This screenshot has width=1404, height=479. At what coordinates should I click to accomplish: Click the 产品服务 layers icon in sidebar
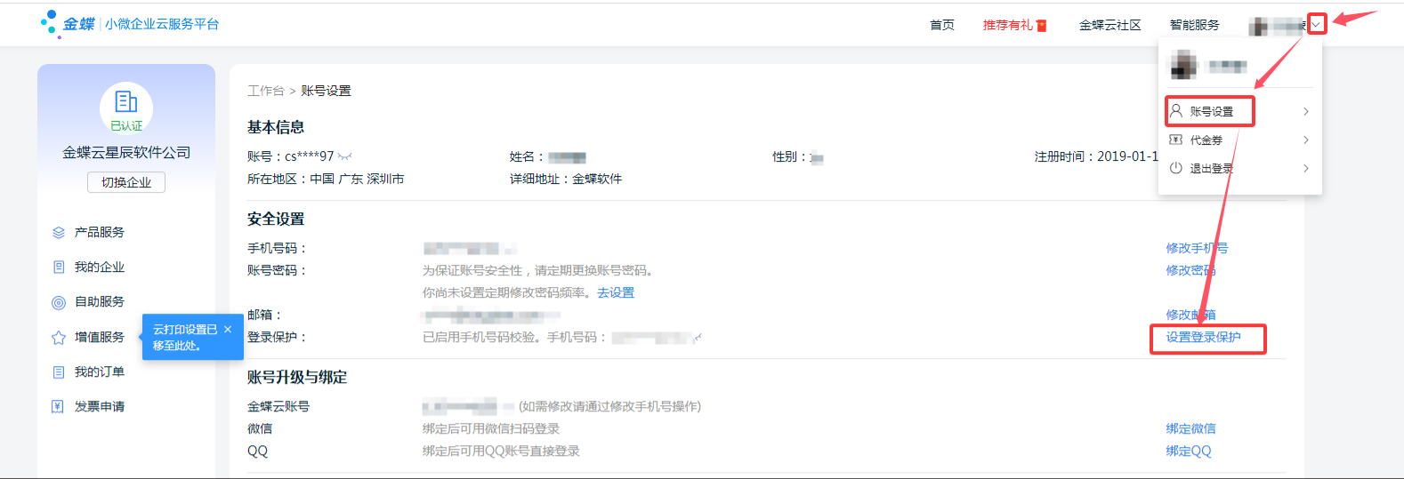tap(59, 233)
